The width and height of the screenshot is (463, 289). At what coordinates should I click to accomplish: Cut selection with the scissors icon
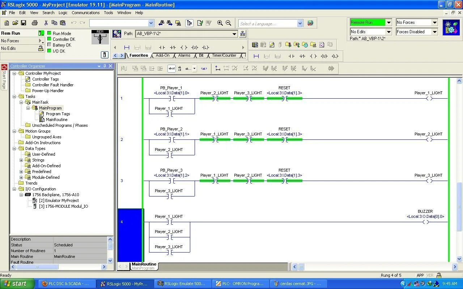tap(46, 23)
